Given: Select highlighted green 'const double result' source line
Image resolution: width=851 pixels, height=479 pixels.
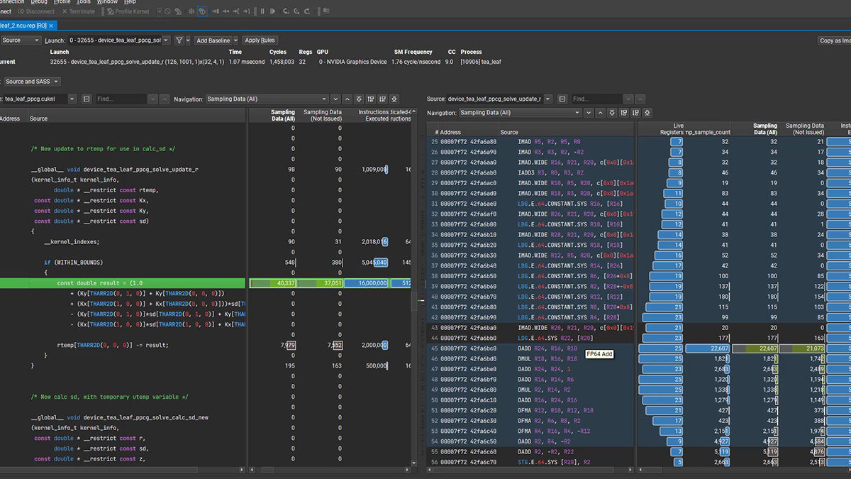Looking at the screenshot, I should pos(100,283).
